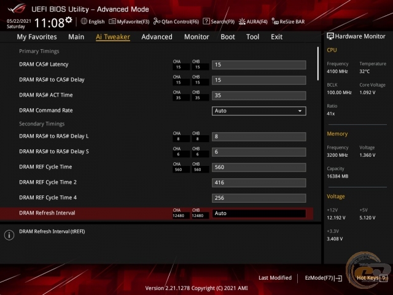This screenshot has height=295, width=393.
Task: Click +3.3V reading 3.408 V
Action: point(335,239)
